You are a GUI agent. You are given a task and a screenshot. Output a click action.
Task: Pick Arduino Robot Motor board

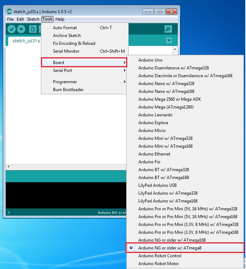click(185, 264)
